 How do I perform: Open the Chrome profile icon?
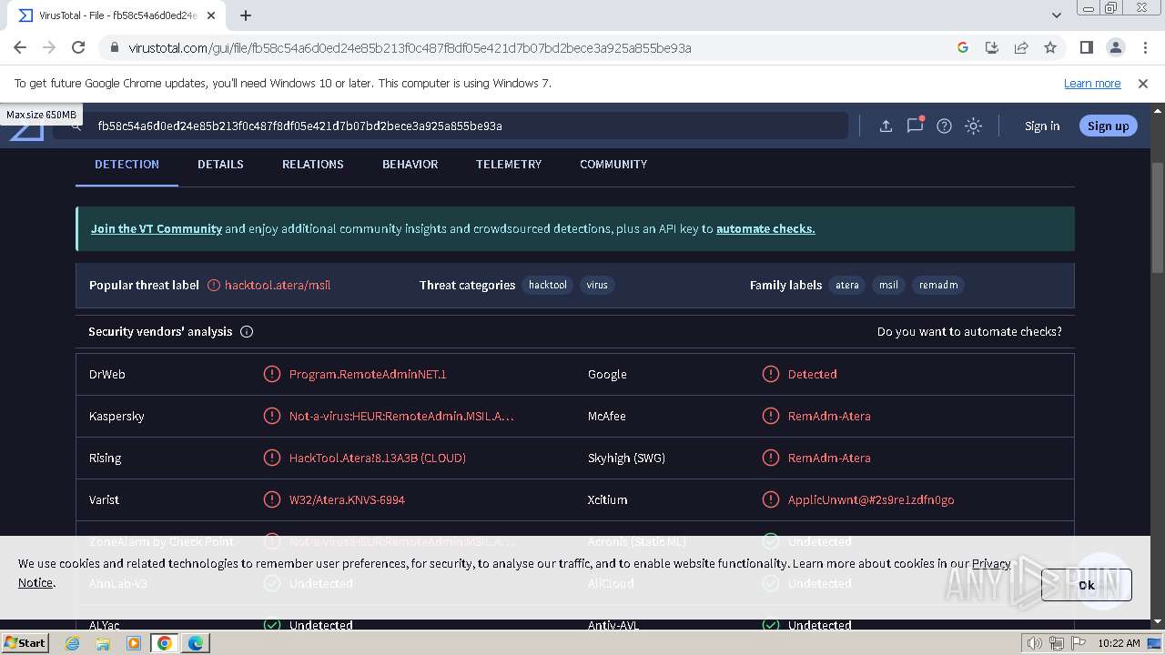click(1116, 48)
